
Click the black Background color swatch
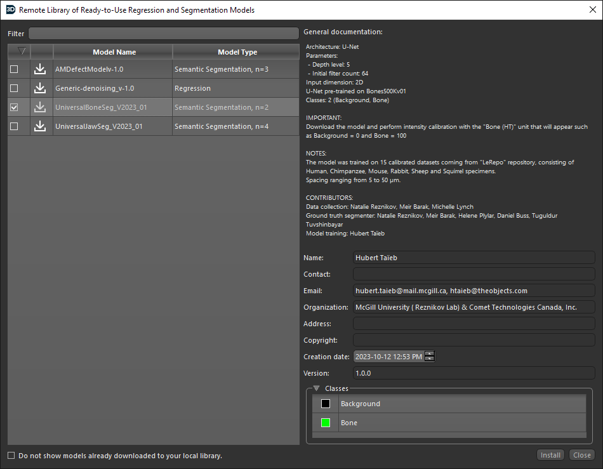pos(326,404)
